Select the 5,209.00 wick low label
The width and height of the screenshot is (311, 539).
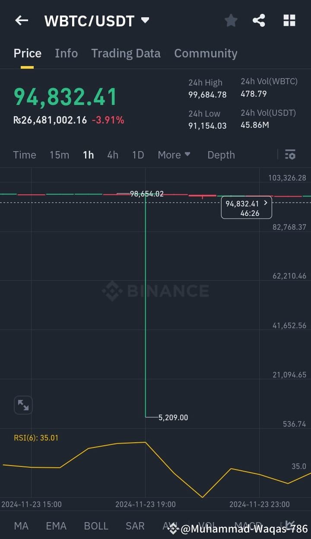[172, 418]
